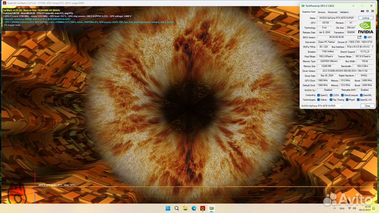
Task: Click the Driver Version value field
Action: [x=346, y=71]
